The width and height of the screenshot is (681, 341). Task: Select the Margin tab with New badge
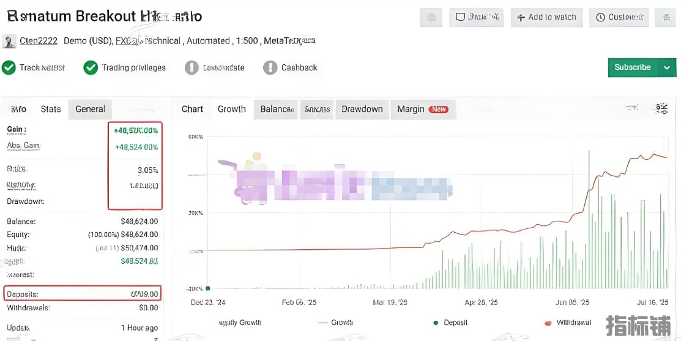[x=422, y=109]
